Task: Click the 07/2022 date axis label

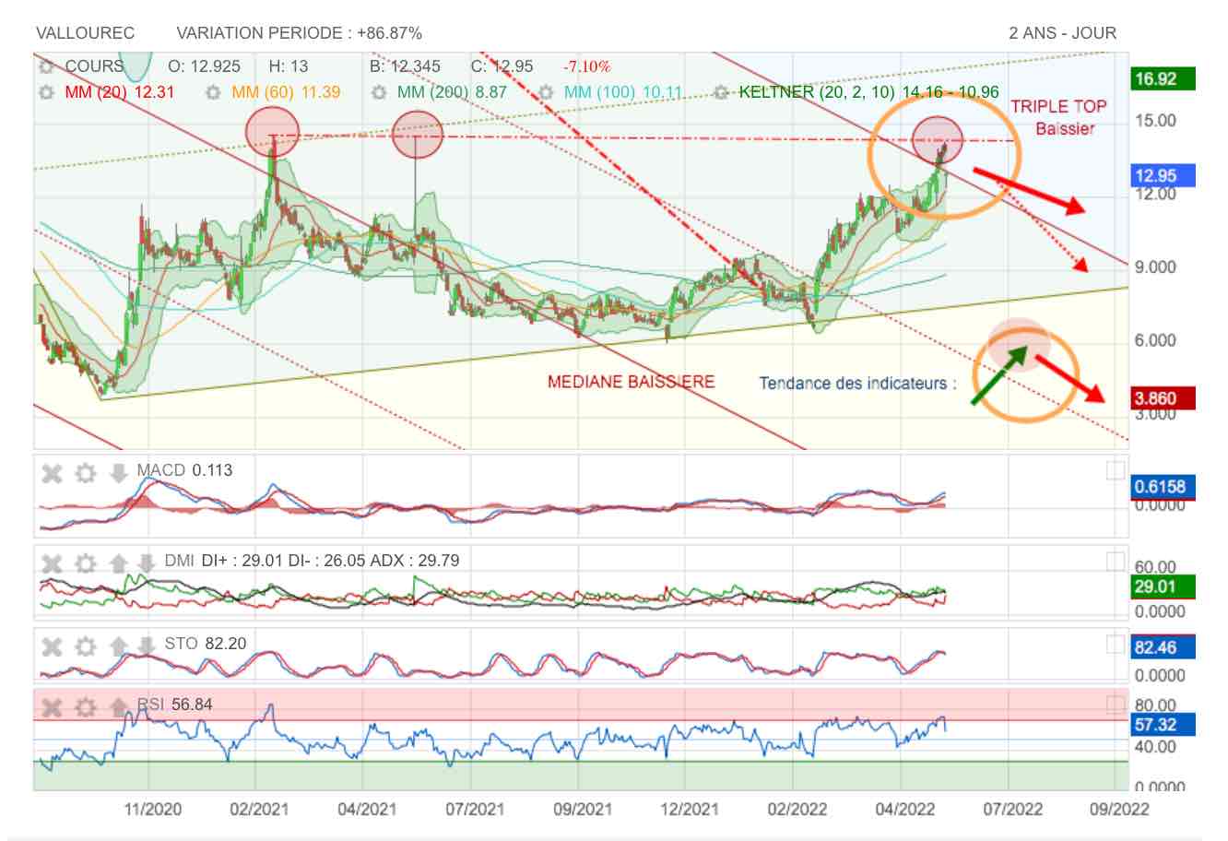Action: [1012, 810]
